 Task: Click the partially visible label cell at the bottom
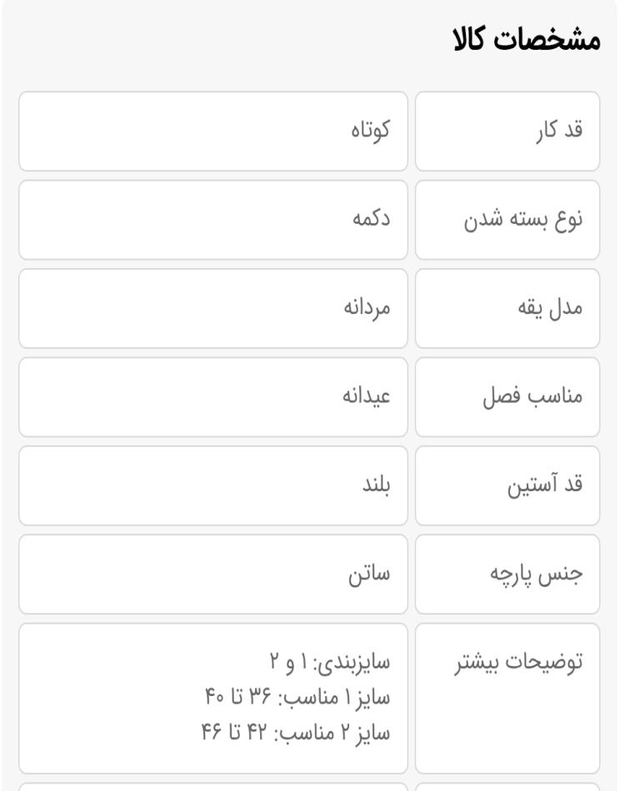[x=507, y=787]
